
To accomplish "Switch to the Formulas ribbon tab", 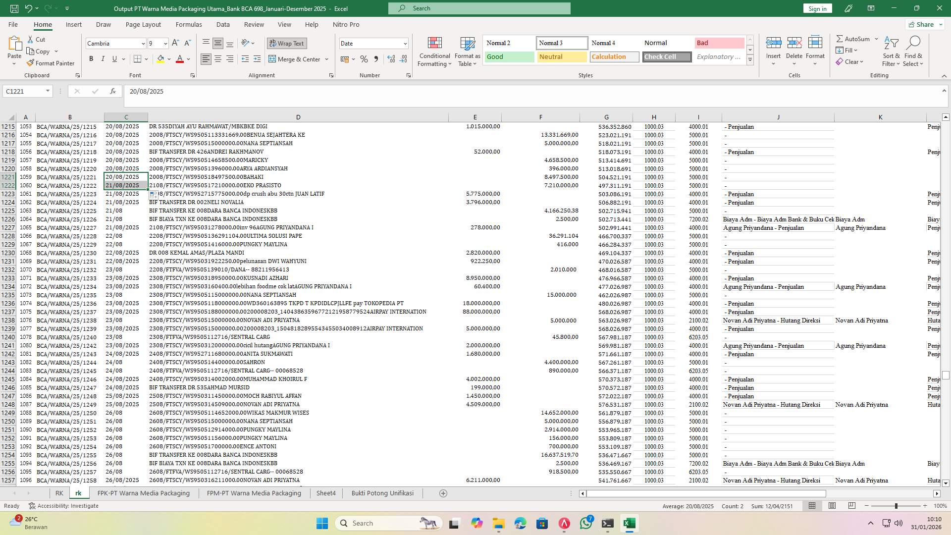I will (x=189, y=24).
